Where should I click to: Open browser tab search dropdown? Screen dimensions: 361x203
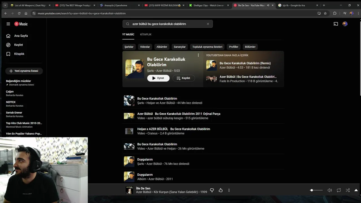[x=5, y=5]
